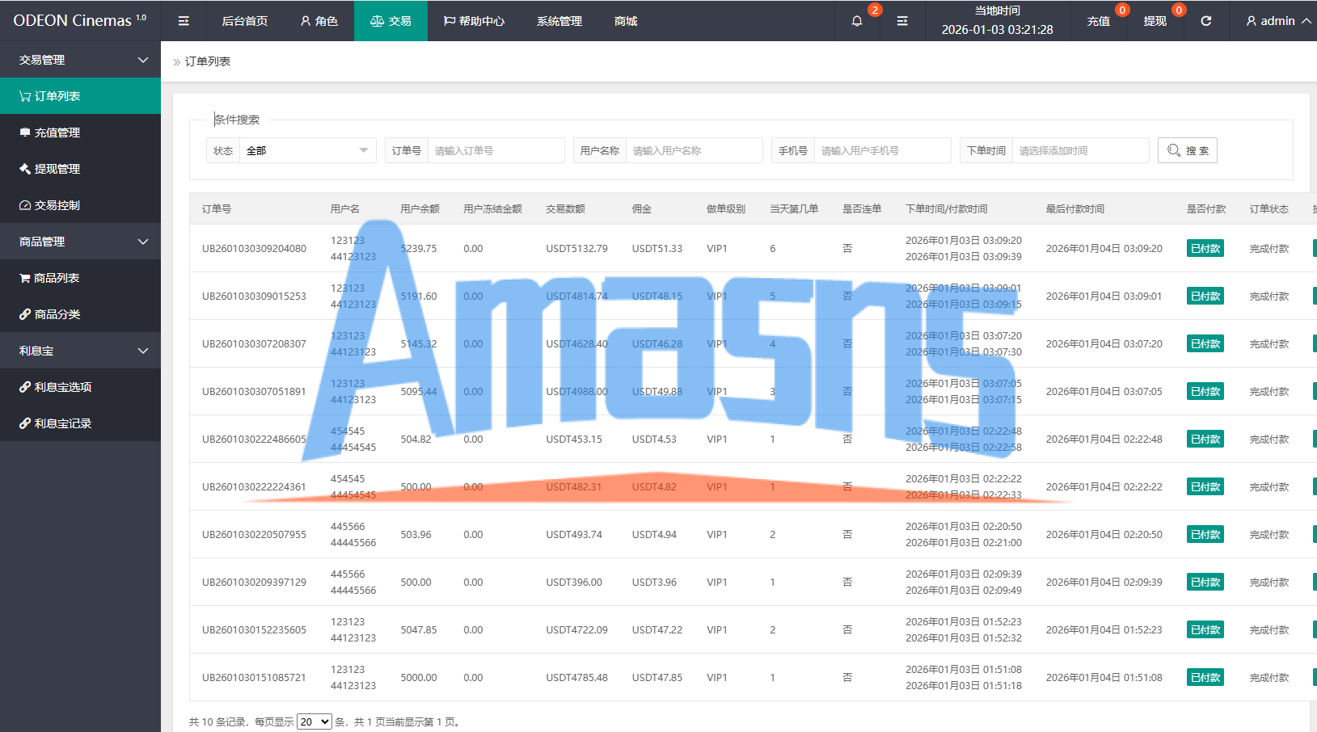Open the 角色 menu
1317x732 pixels.
[x=319, y=21]
